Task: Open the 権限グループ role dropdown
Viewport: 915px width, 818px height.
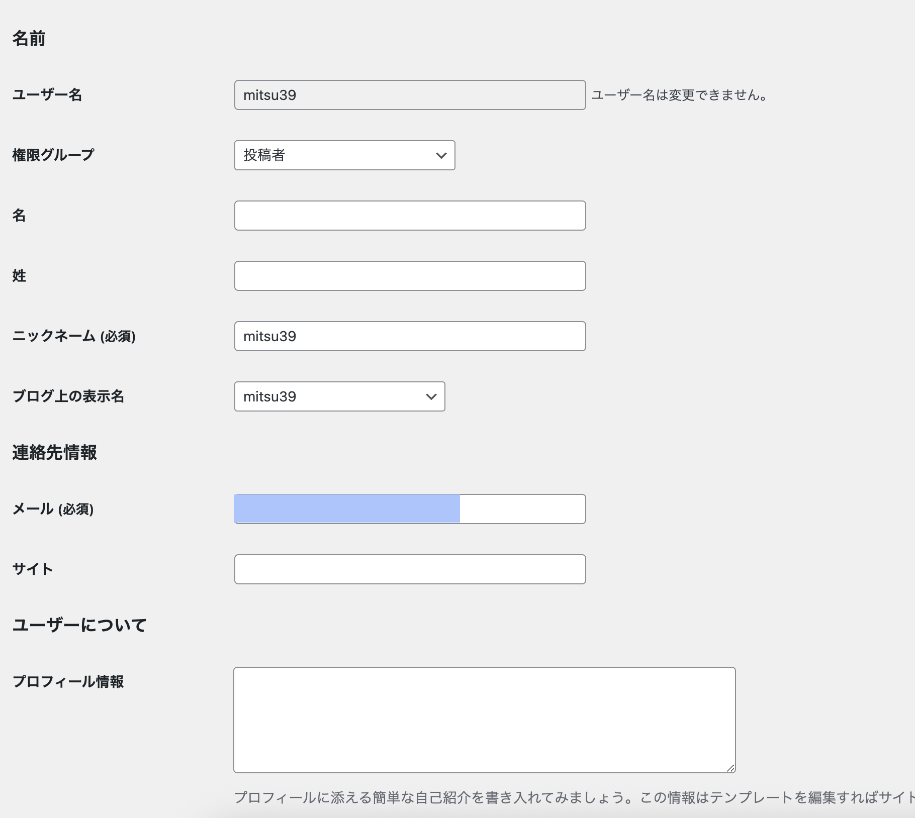Action: 344,155
